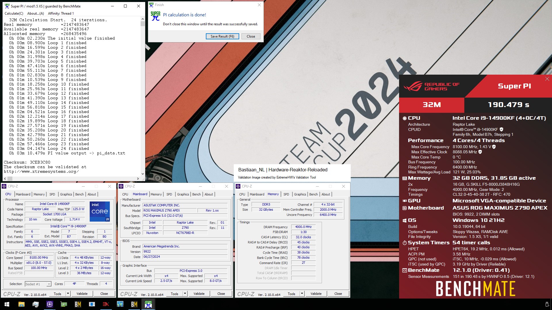Viewport: 552px width, 310px height.
Task: Open File Explorer from the taskbar
Action: [x=21, y=304]
